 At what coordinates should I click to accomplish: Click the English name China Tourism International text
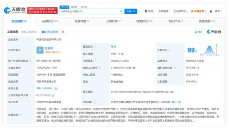pos(142,92)
